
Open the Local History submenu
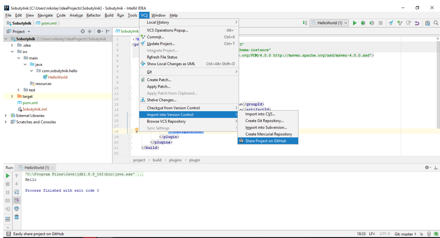pos(189,22)
